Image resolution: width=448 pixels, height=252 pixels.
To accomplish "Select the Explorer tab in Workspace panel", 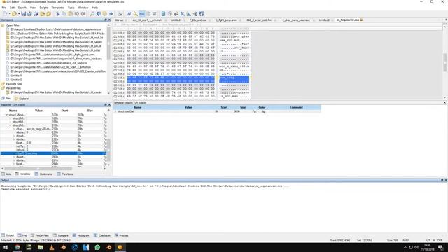I will (22, 99).
